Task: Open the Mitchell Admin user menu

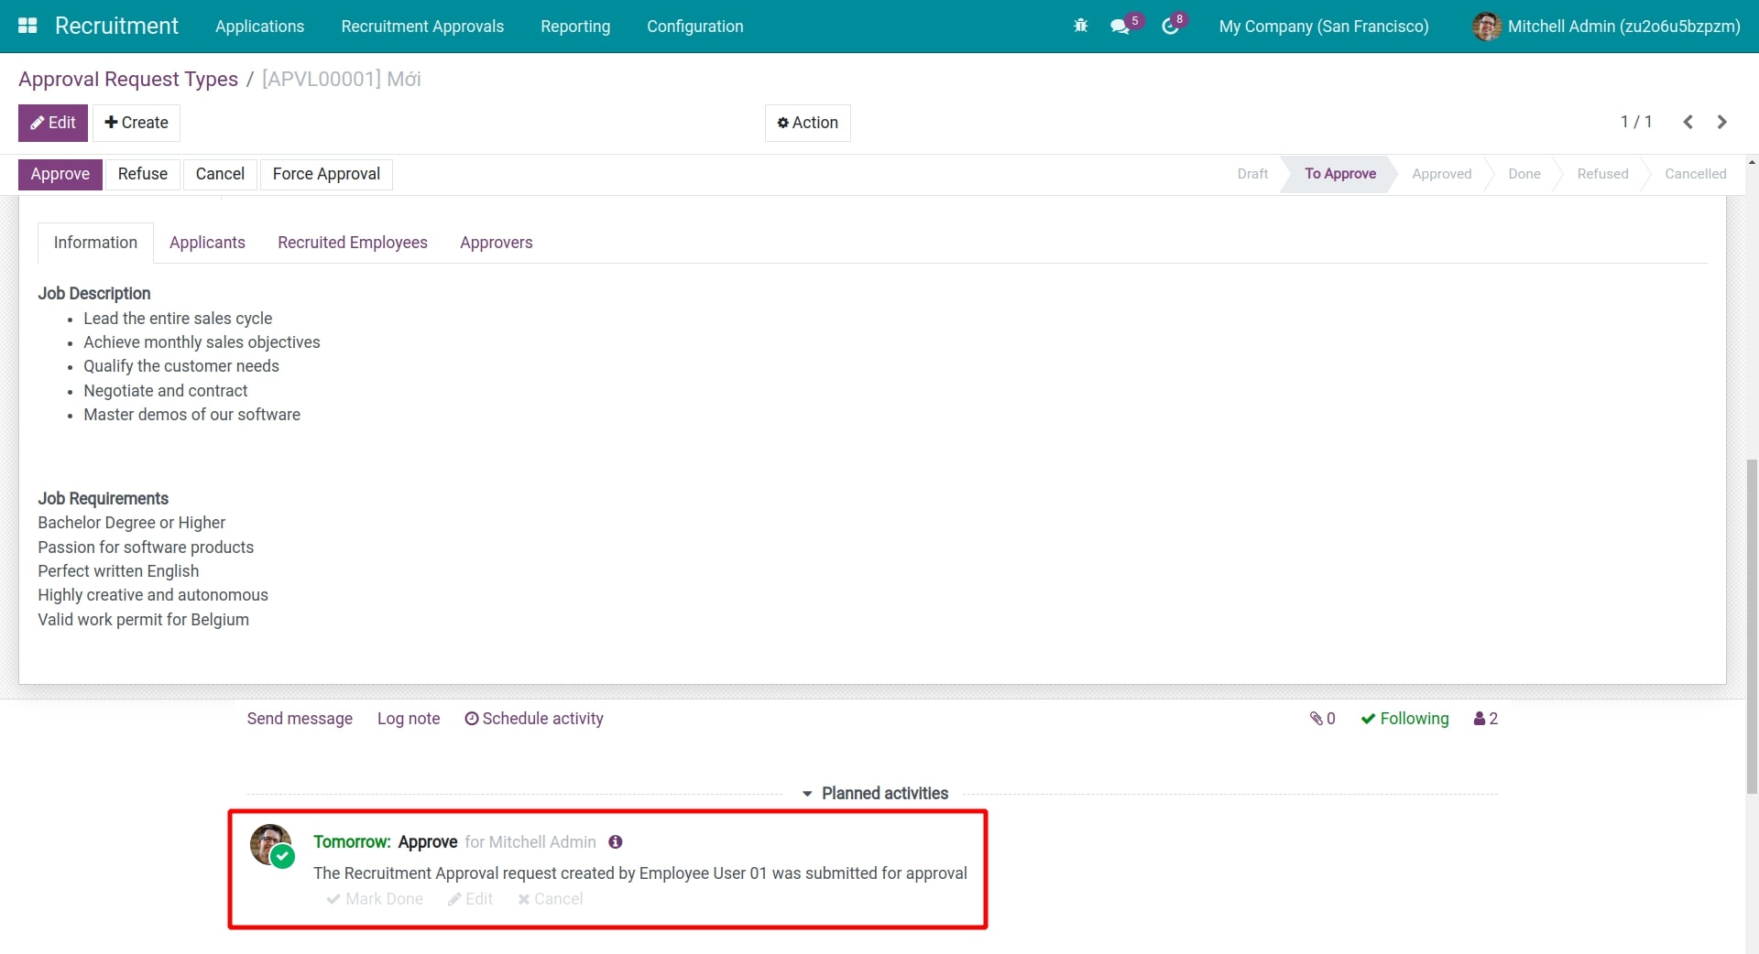Action: [x=1606, y=27]
